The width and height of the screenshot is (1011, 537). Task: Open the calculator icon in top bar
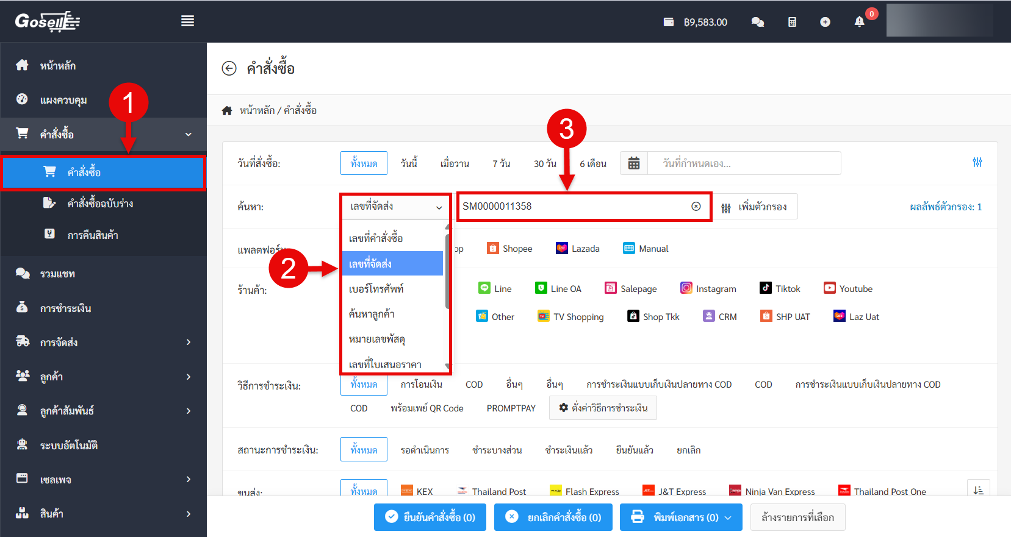click(792, 22)
